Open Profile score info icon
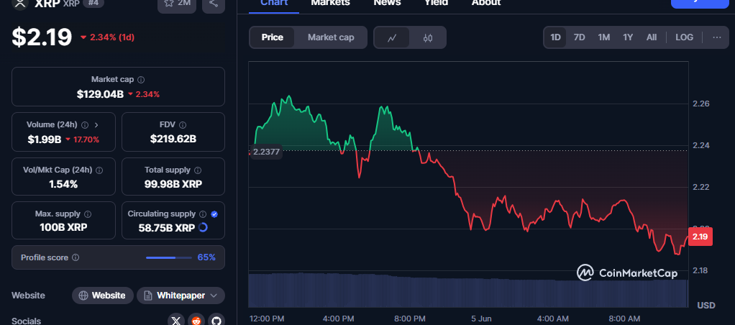Screen dimensions: 735x325 tap(76, 257)
